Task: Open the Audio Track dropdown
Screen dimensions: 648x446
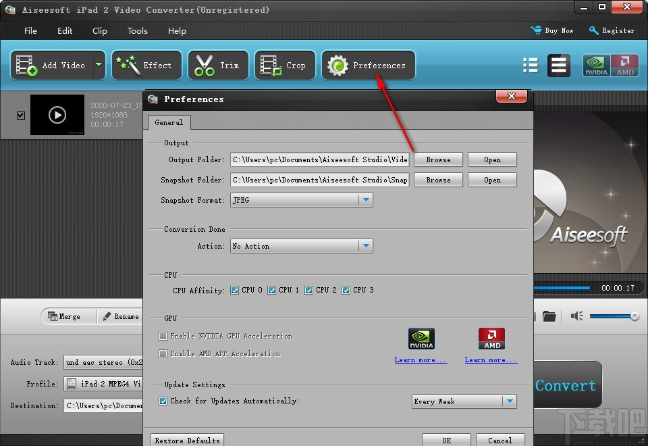Action: (103, 362)
